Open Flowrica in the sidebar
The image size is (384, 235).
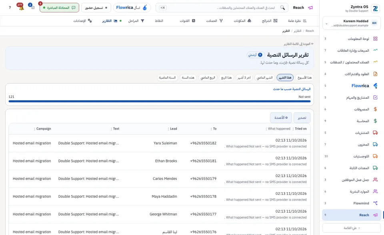[351, 86]
